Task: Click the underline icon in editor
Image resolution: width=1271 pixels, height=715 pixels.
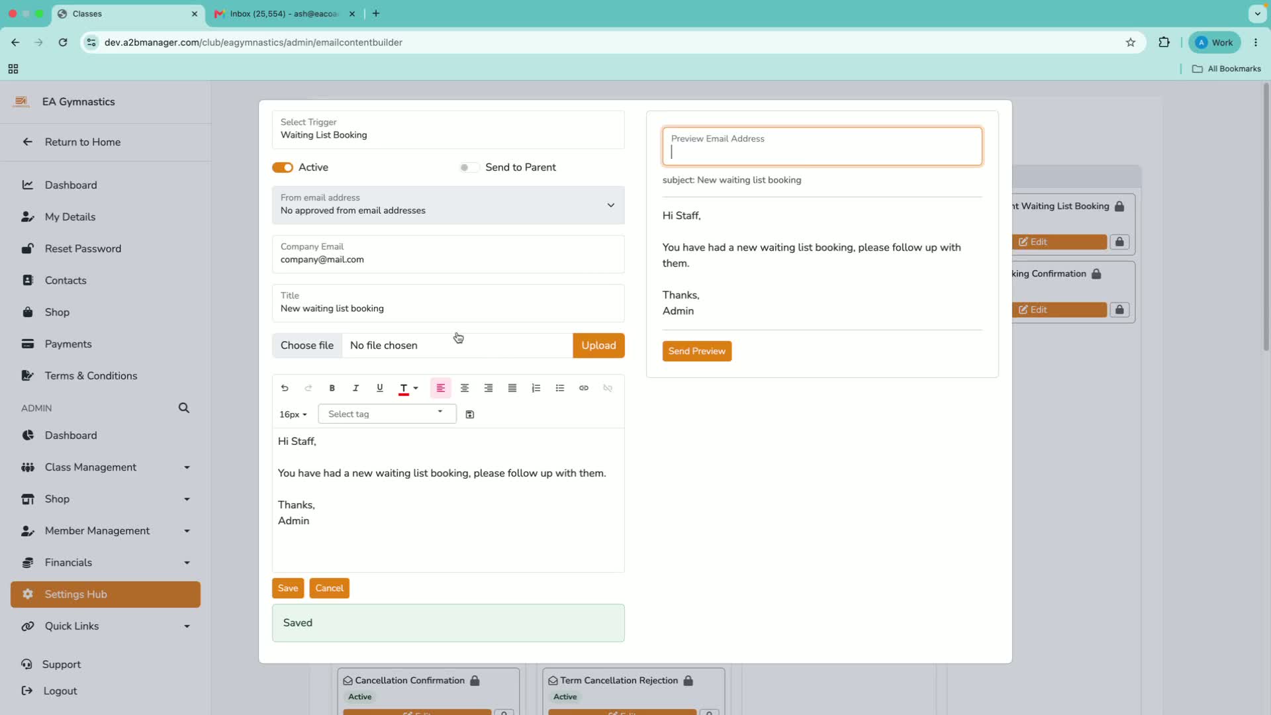Action: (379, 388)
